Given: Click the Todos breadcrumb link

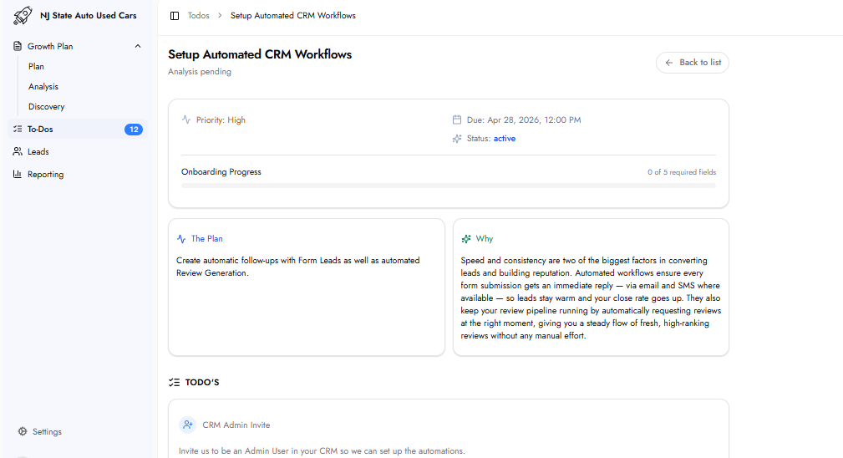Looking at the screenshot, I should click(198, 16).
